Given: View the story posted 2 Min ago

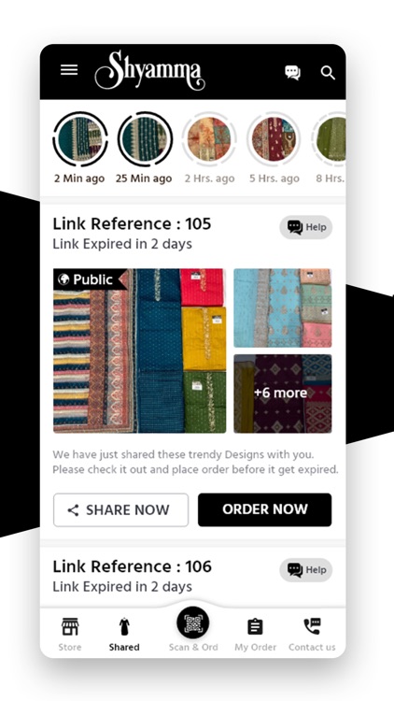Looking at the screenshot, I should pos(80,139).
